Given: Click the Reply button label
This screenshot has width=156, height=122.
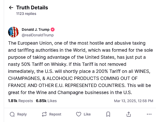Looking at the screenshot, I should click(x=22, y=114).
